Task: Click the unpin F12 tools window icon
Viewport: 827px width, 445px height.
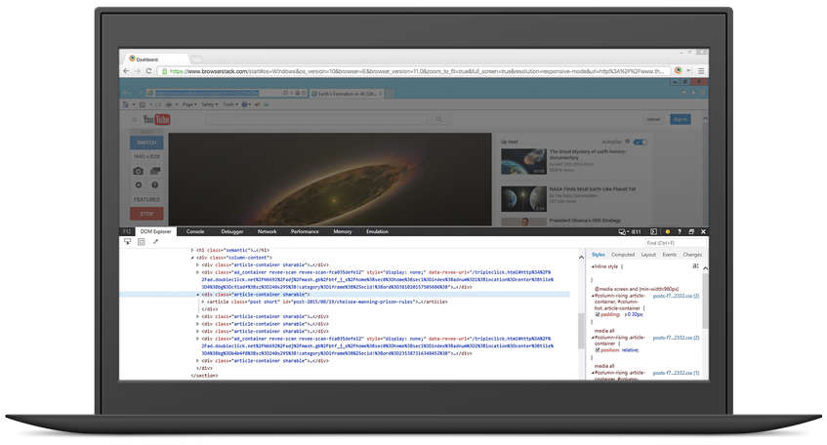Action: pos(691,231)
